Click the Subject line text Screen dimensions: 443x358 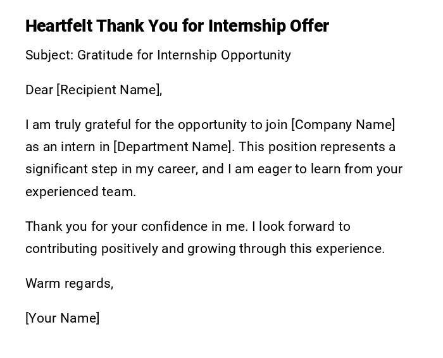click(158, 55)
